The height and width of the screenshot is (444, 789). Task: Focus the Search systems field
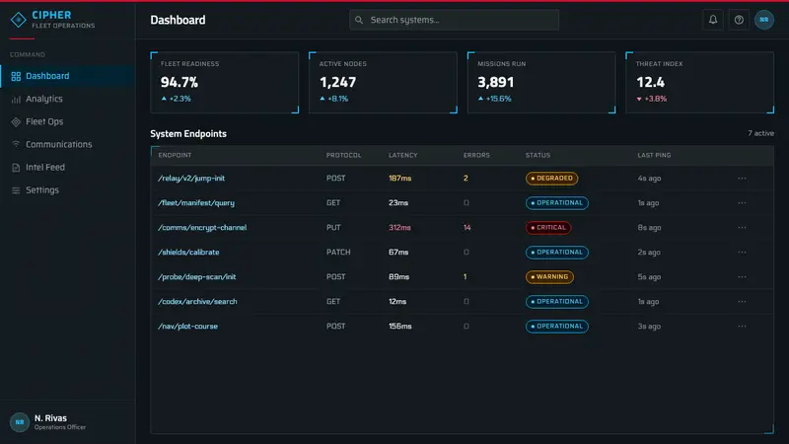454,20
